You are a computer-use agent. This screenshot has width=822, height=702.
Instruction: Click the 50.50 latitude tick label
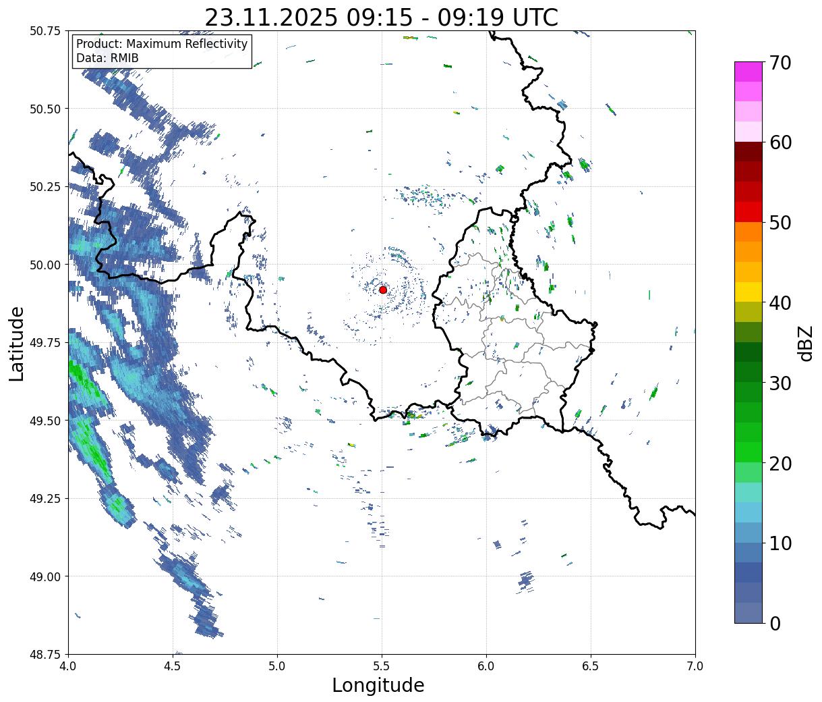click(46, 109)
